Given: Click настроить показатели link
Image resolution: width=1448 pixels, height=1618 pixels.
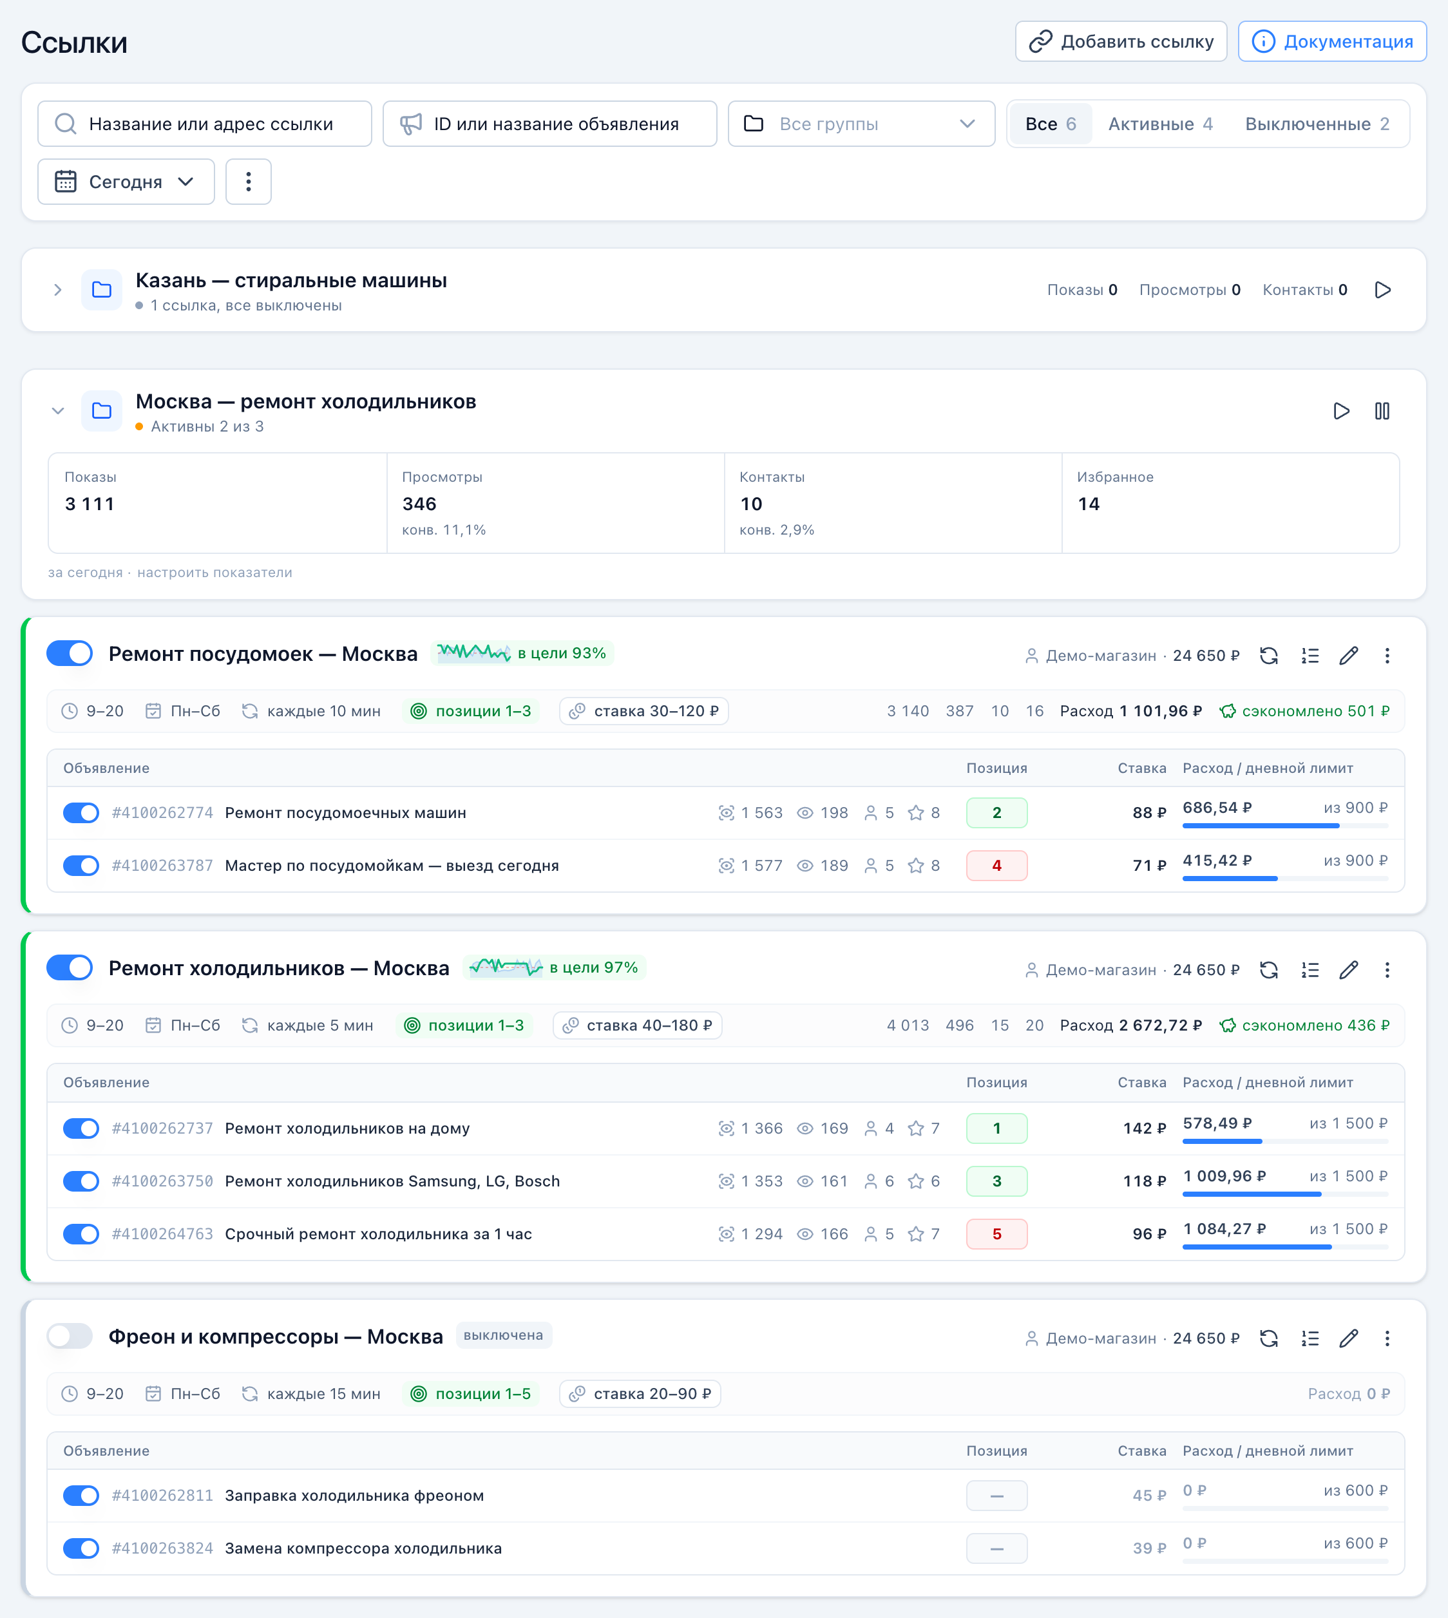Looking at the screenshot, I should pyautogui.click(x=214, y=573).
